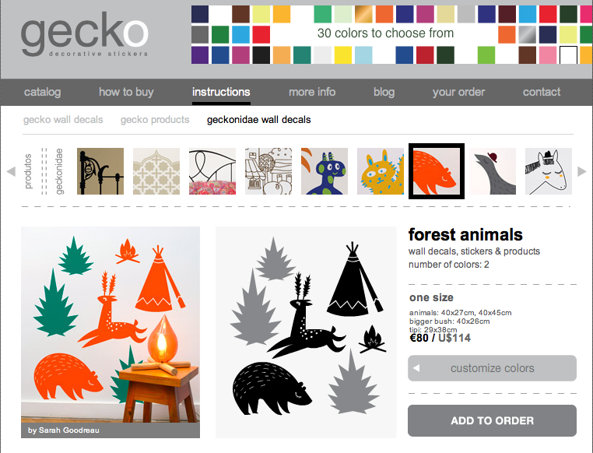
Task: Open the horse with hat thumbnail
Action: pos(549,171)
